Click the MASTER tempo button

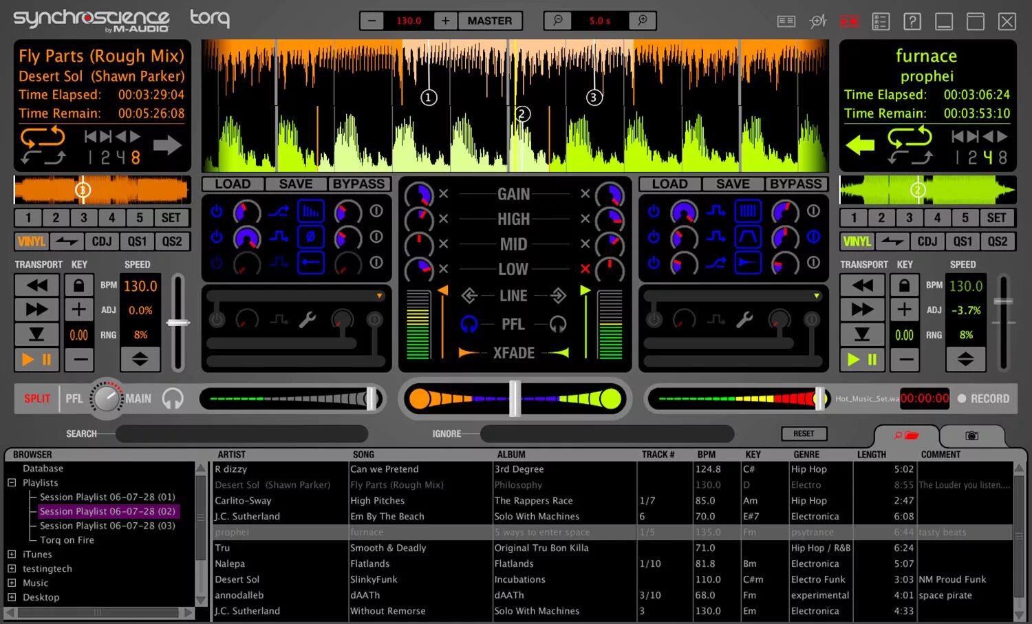tap(490, 21)
